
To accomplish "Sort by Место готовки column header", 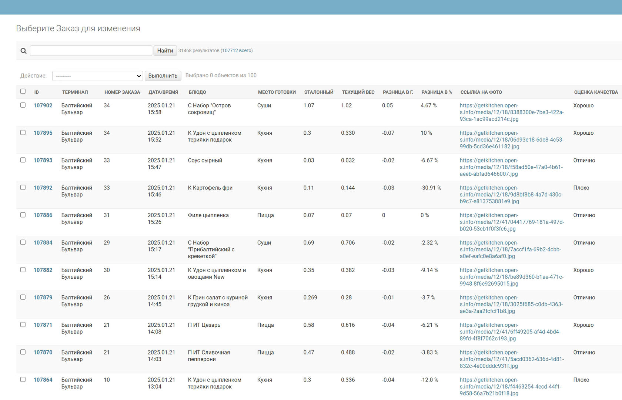I will pyautogui.click(x=277, y=92).
